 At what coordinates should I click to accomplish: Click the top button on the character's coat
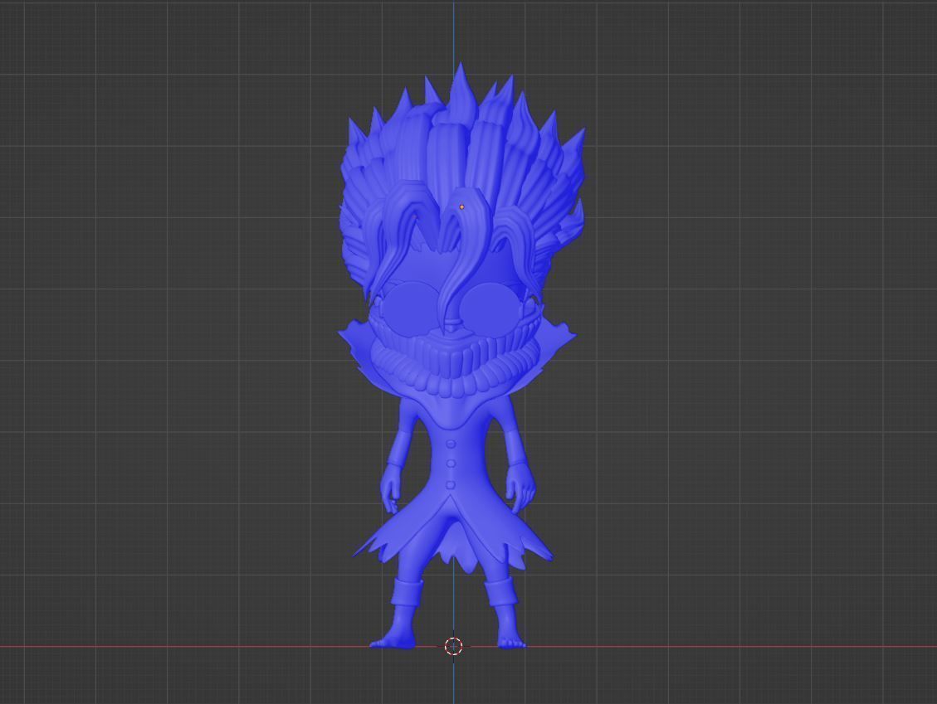[451, 444]
